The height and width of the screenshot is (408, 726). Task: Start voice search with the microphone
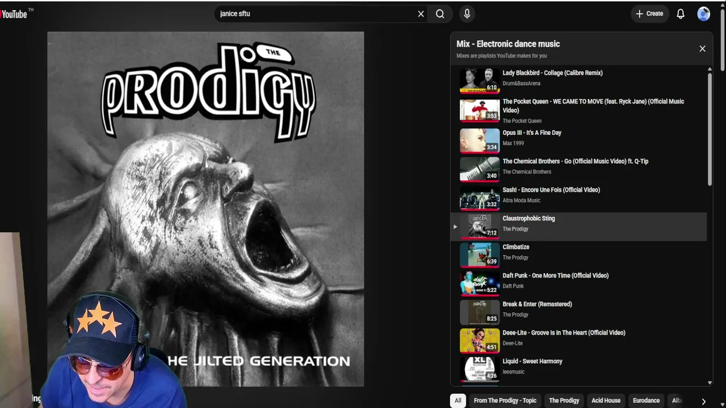pos(467,14)
